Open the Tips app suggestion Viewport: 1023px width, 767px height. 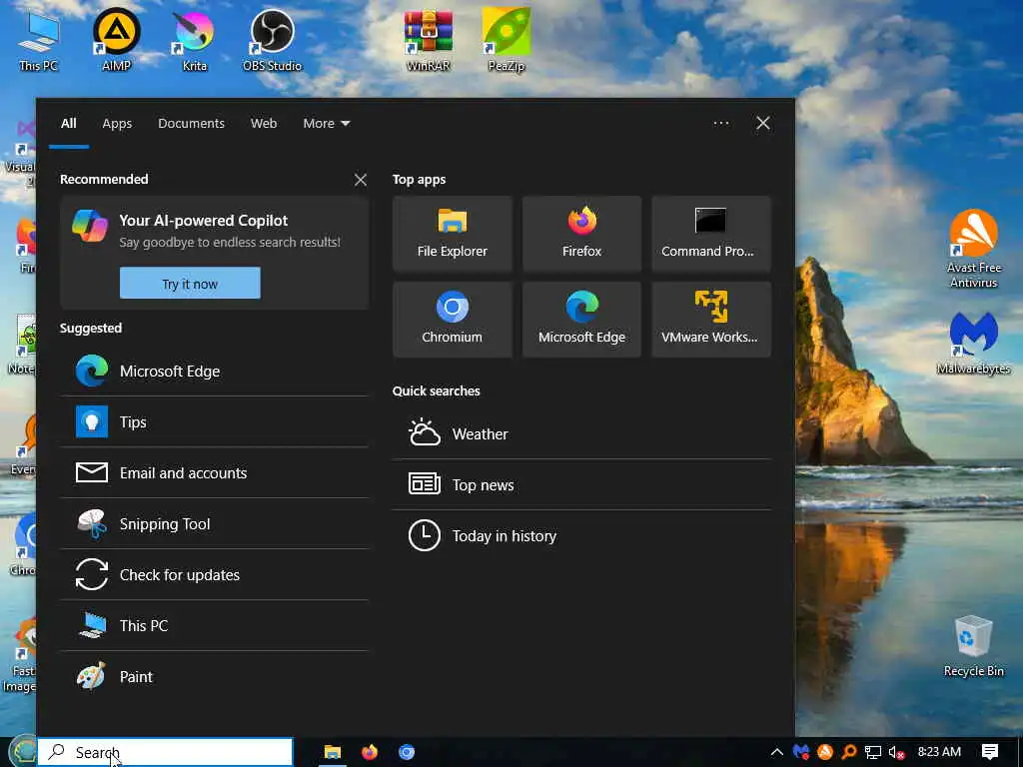pos(215,422)
